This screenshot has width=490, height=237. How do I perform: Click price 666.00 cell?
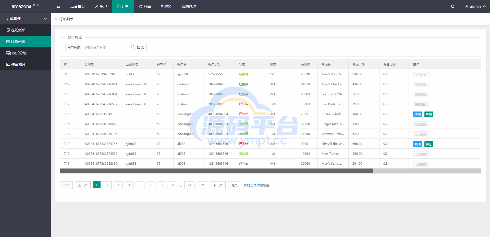coord(357,144)
